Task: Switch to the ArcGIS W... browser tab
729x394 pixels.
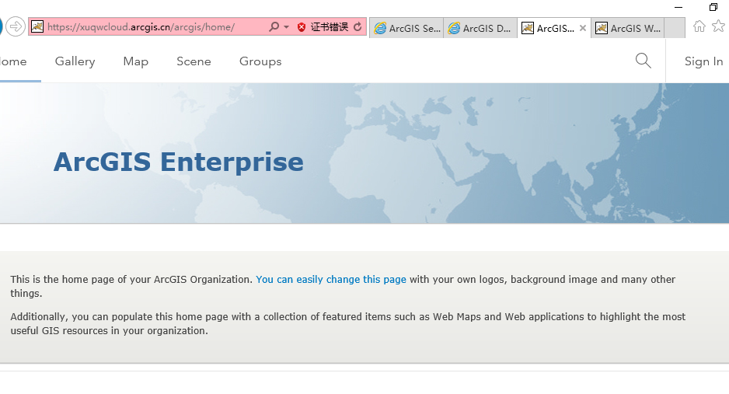Action: click(x=628, y=28)
